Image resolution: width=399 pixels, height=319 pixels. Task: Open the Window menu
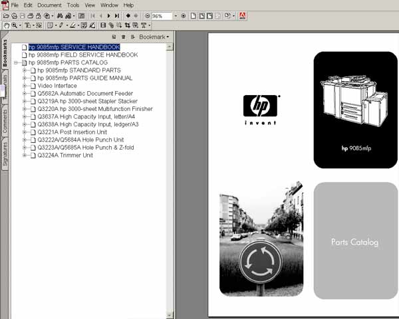[x=109, y=5]
